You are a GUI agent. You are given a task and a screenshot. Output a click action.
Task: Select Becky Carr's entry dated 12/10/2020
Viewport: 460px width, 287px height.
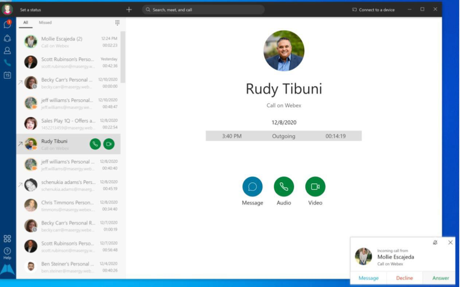pyautogui.click(x=68, y=83)
